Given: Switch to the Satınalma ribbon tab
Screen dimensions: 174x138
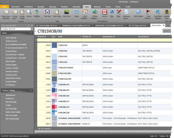Looking at the screenshot, I should pos(76,7).
